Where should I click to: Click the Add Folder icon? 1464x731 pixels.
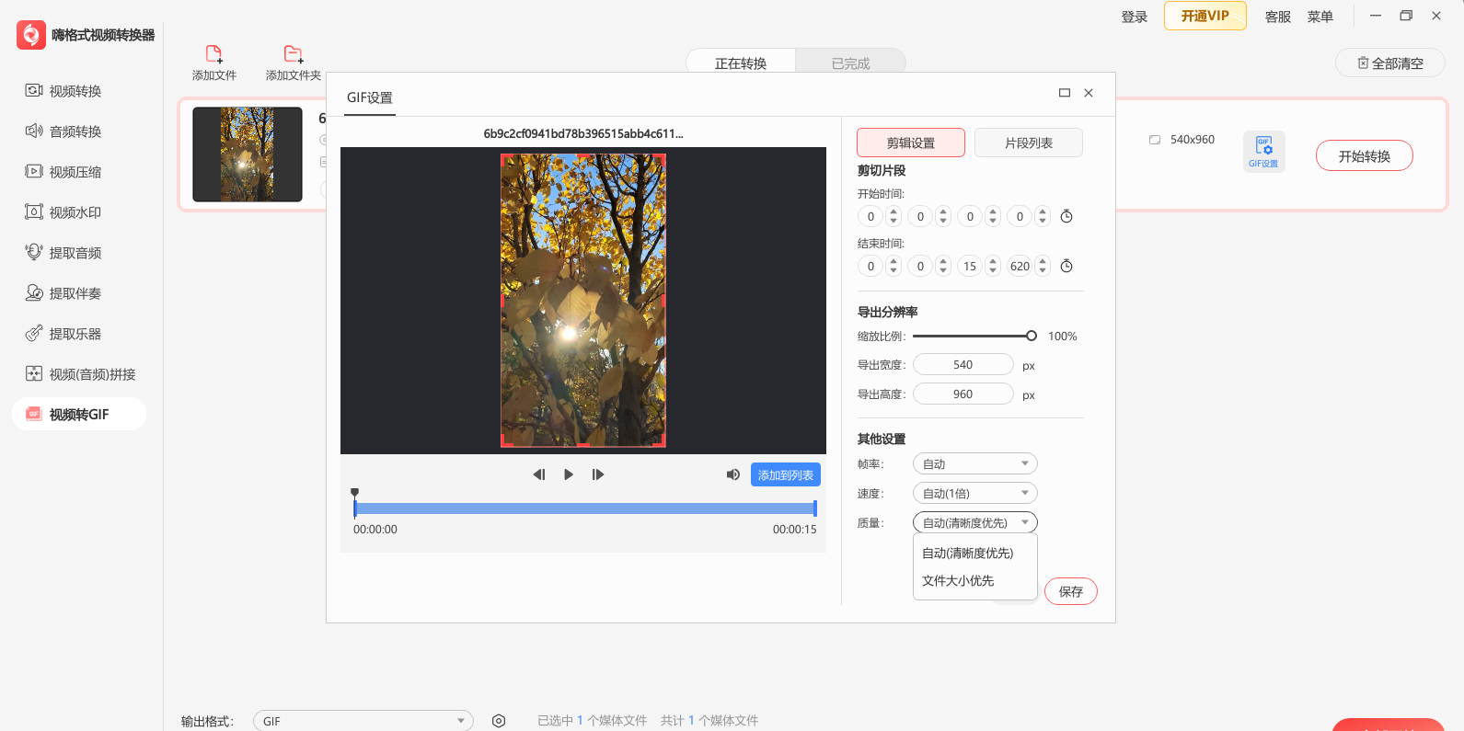pyautogui.click(x=293, y=54)
